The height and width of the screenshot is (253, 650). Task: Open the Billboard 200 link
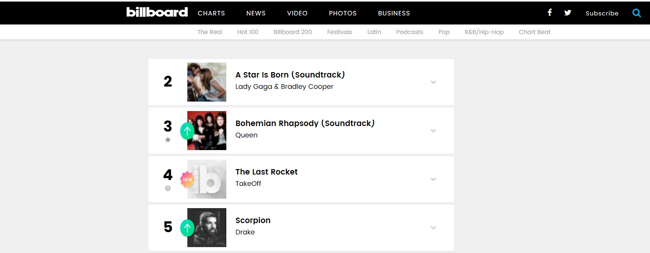pyautogui.click(x=293, y=32)
